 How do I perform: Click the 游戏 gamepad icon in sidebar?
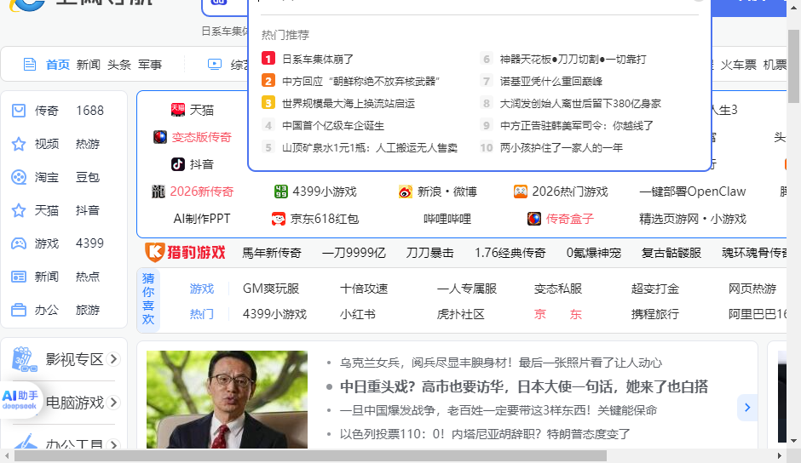[19, 243]
